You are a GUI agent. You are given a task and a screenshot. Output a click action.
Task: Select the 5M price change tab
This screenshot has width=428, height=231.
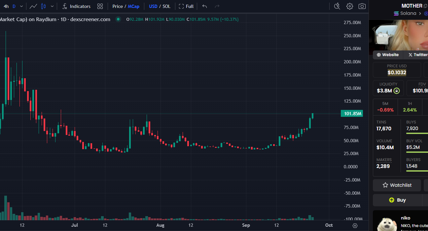[385, 107]
